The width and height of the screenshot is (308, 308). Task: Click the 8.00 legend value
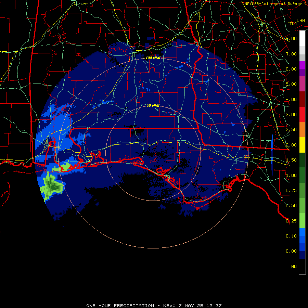pyautogui.click(x=291, y=38)
